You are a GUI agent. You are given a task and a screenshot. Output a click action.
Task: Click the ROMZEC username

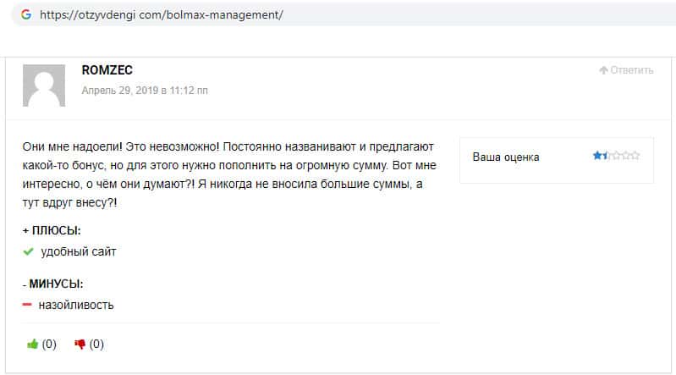(x=107, y=70)
